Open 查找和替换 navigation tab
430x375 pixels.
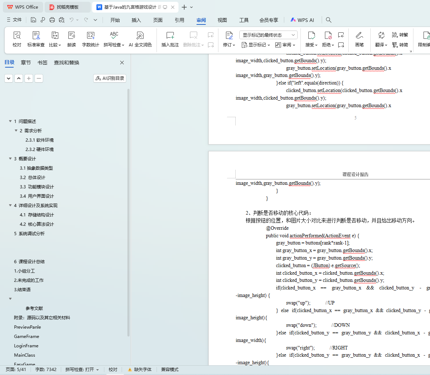(67, 63)
